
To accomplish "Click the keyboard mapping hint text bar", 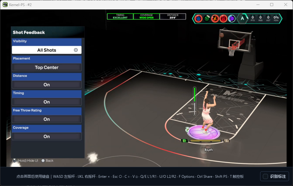I will point(130,177).
